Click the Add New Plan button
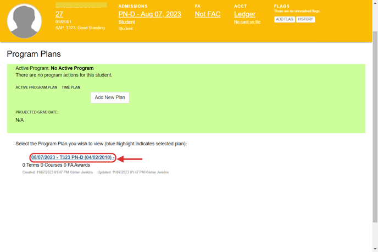 coord(110,97)
